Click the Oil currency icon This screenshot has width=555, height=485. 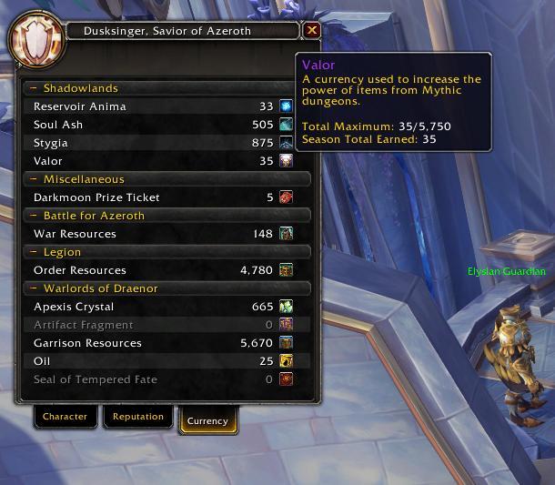286,361
